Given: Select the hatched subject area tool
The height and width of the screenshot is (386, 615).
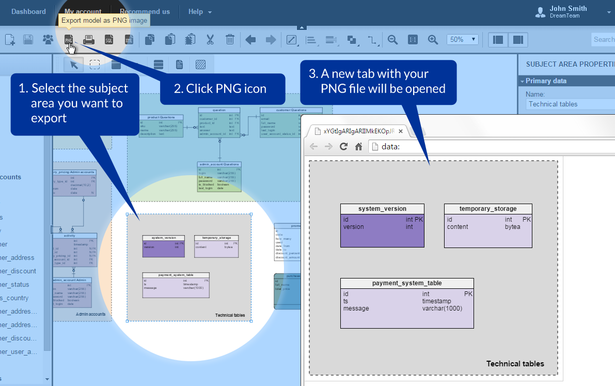Looking at the screenshot, I should (x=200, y=65).
